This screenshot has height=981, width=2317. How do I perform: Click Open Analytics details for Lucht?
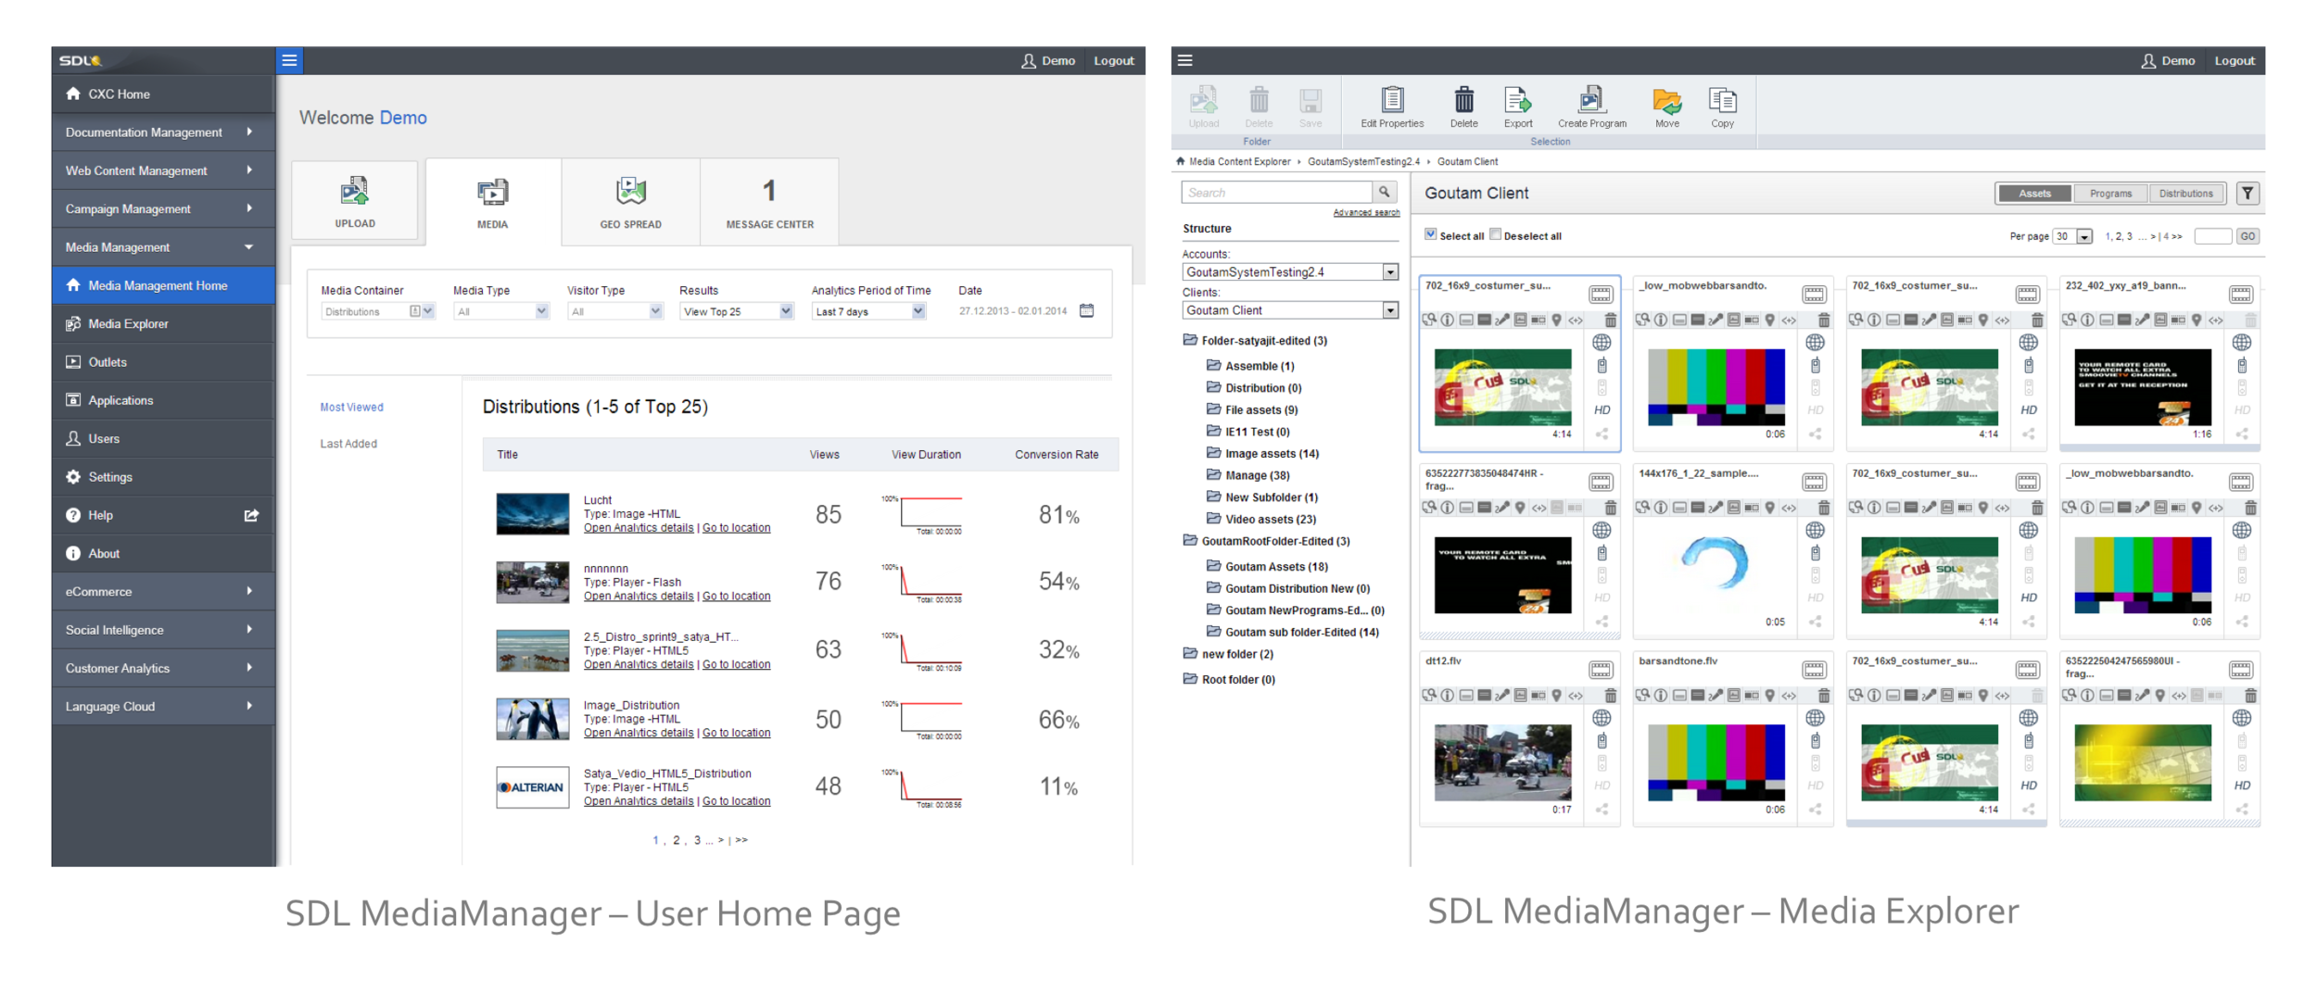point(638,528)
